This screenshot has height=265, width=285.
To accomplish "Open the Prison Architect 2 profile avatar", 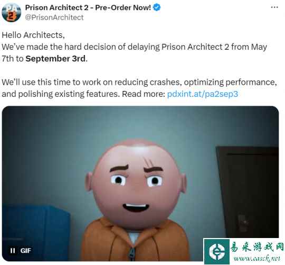I will coord(11,12).
